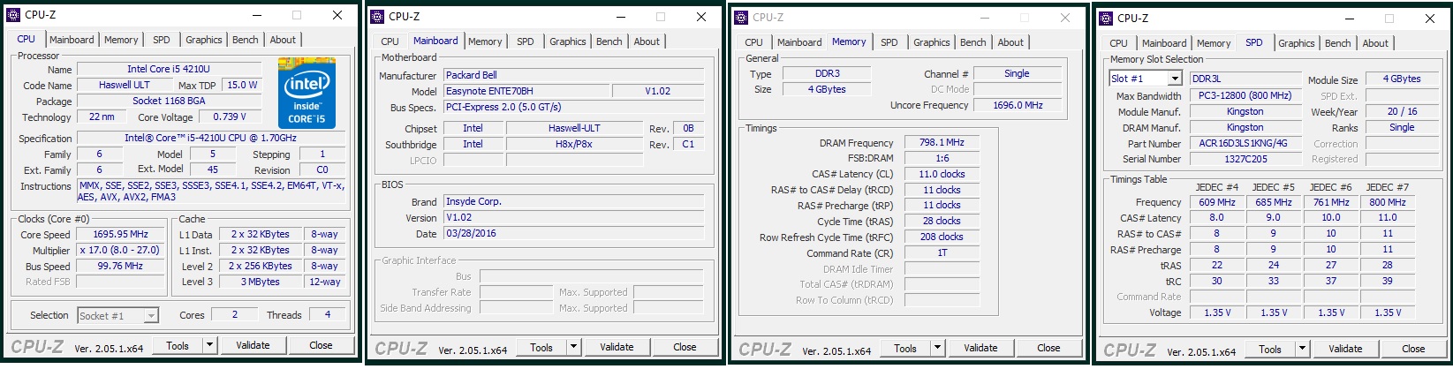Open Graphics tab in the CPU window
Image resolution: width=1453 pixels, height=369 pixels.
[204, 40]
